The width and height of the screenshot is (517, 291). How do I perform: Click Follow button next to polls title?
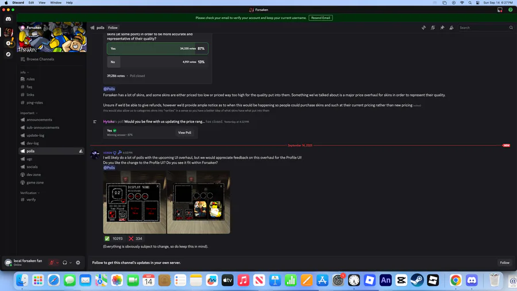click(113, 28)
